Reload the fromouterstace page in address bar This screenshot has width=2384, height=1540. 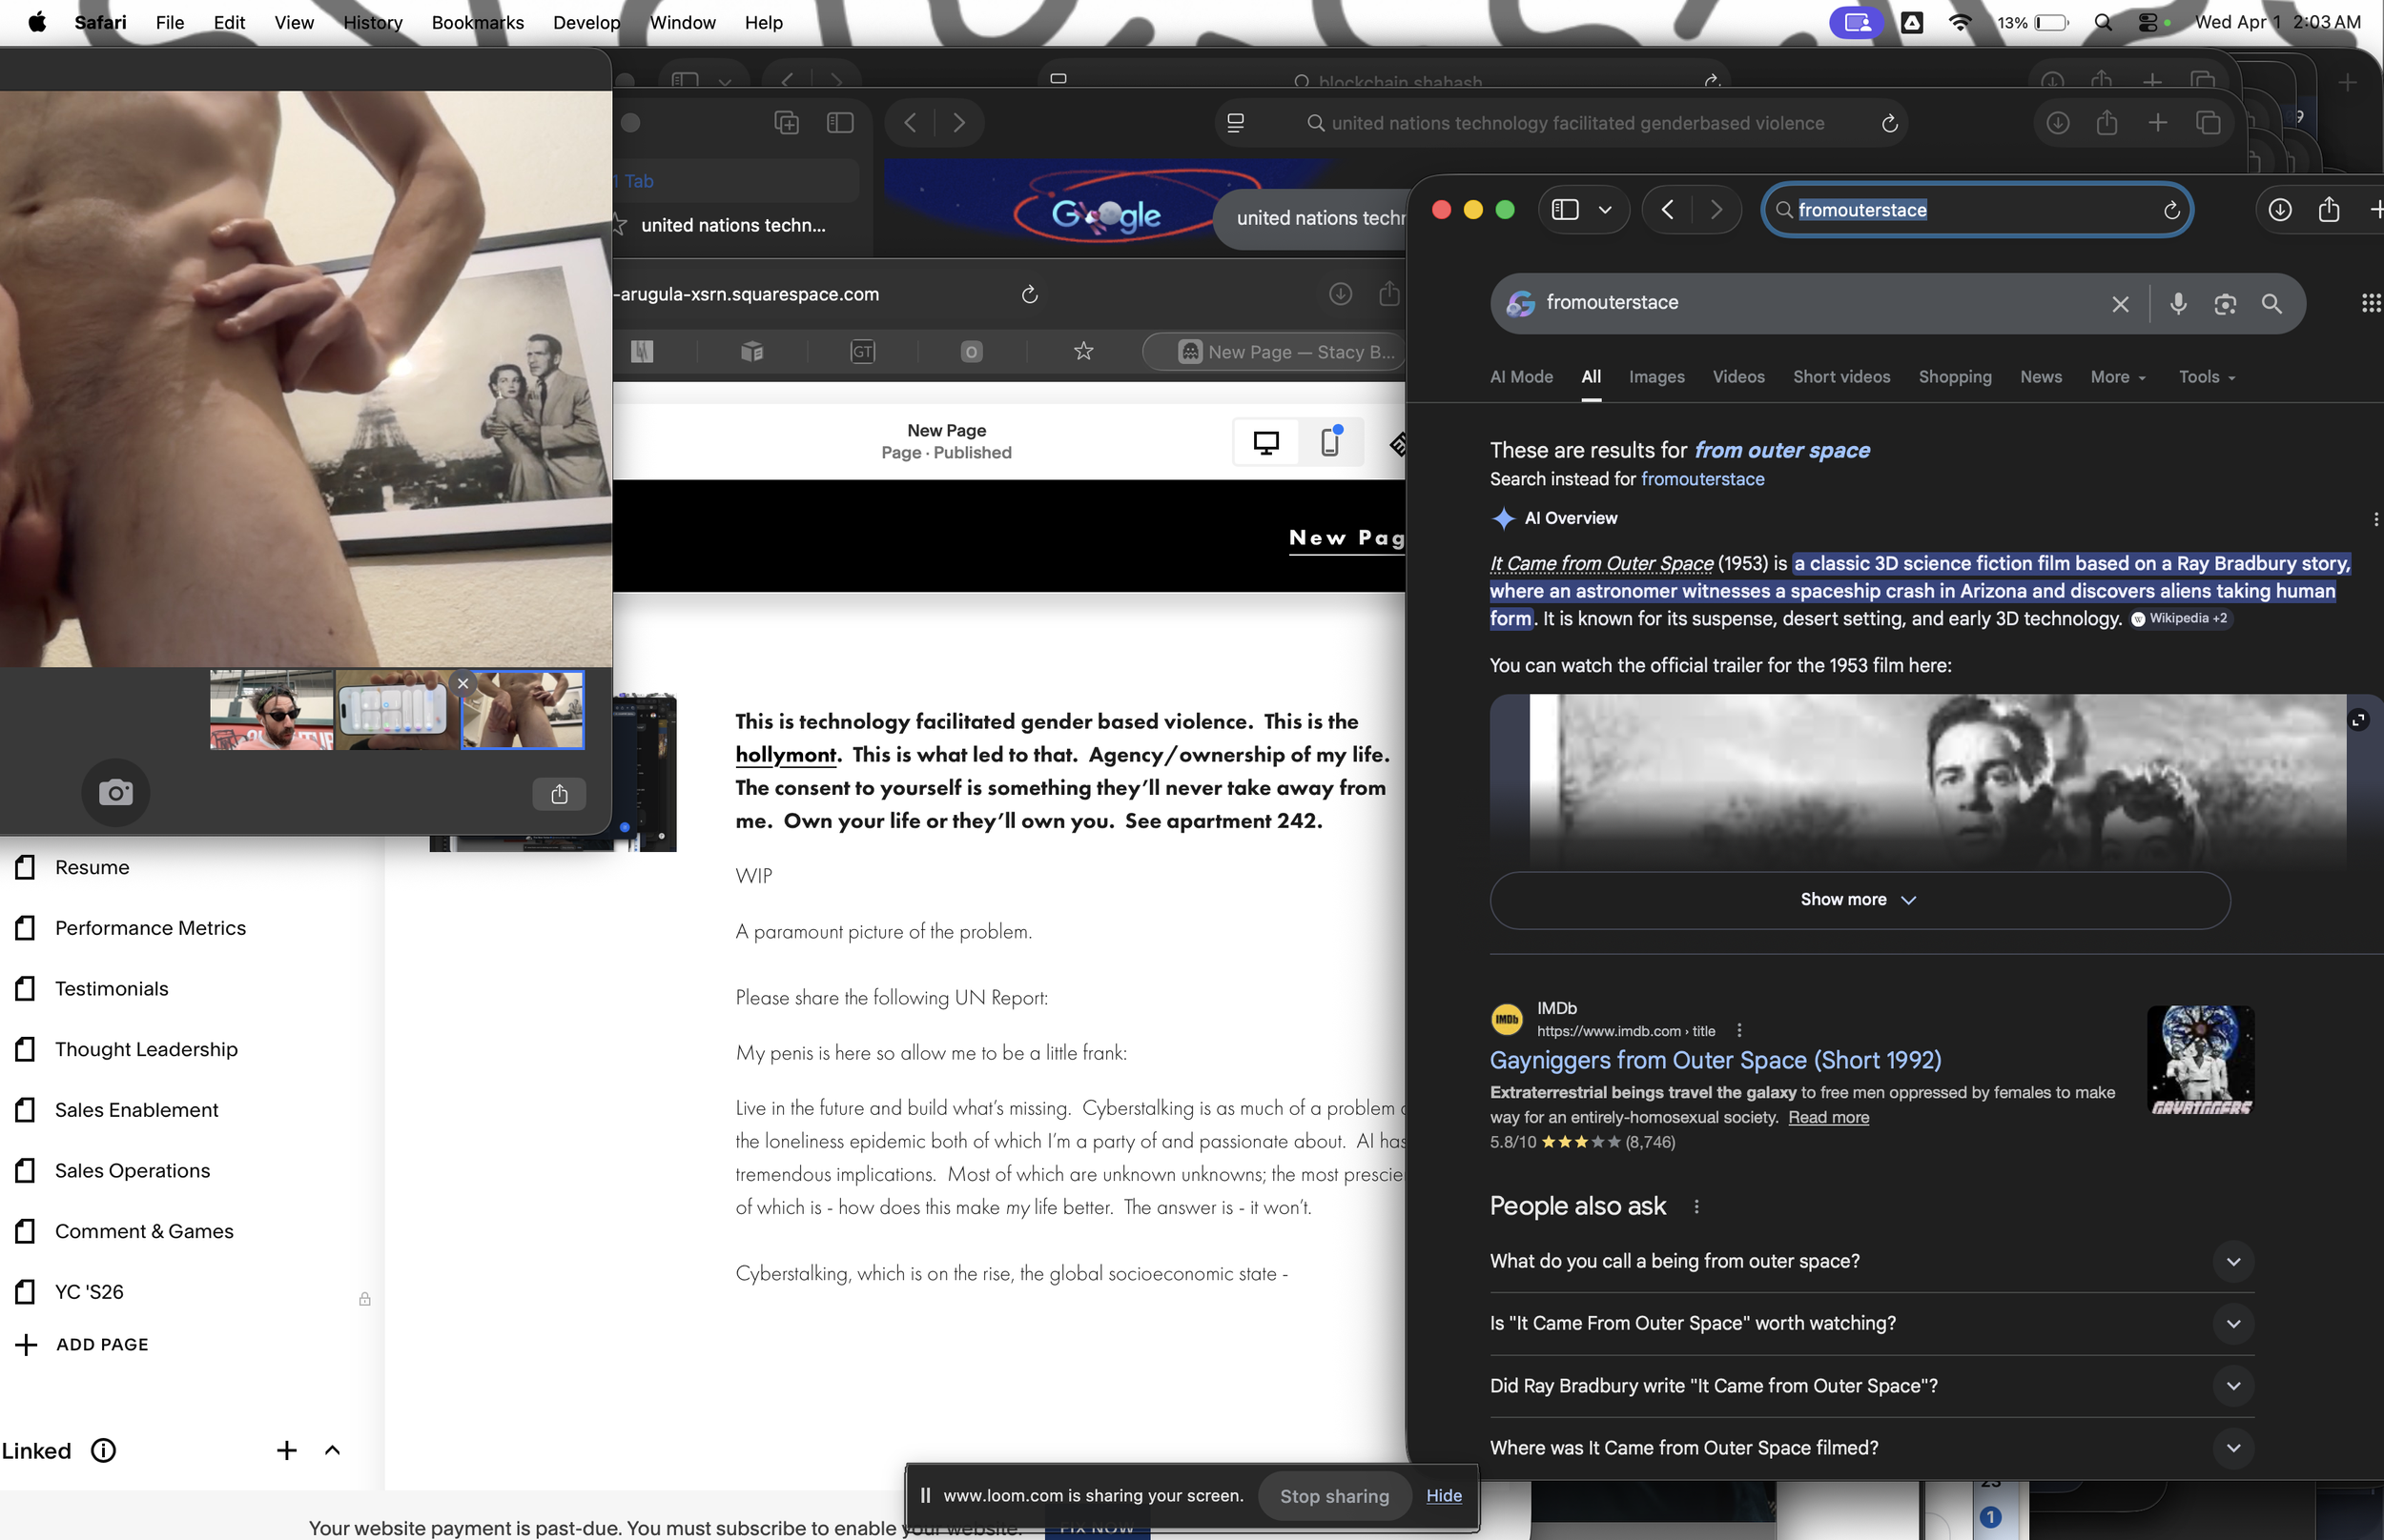click(2171, 210)
